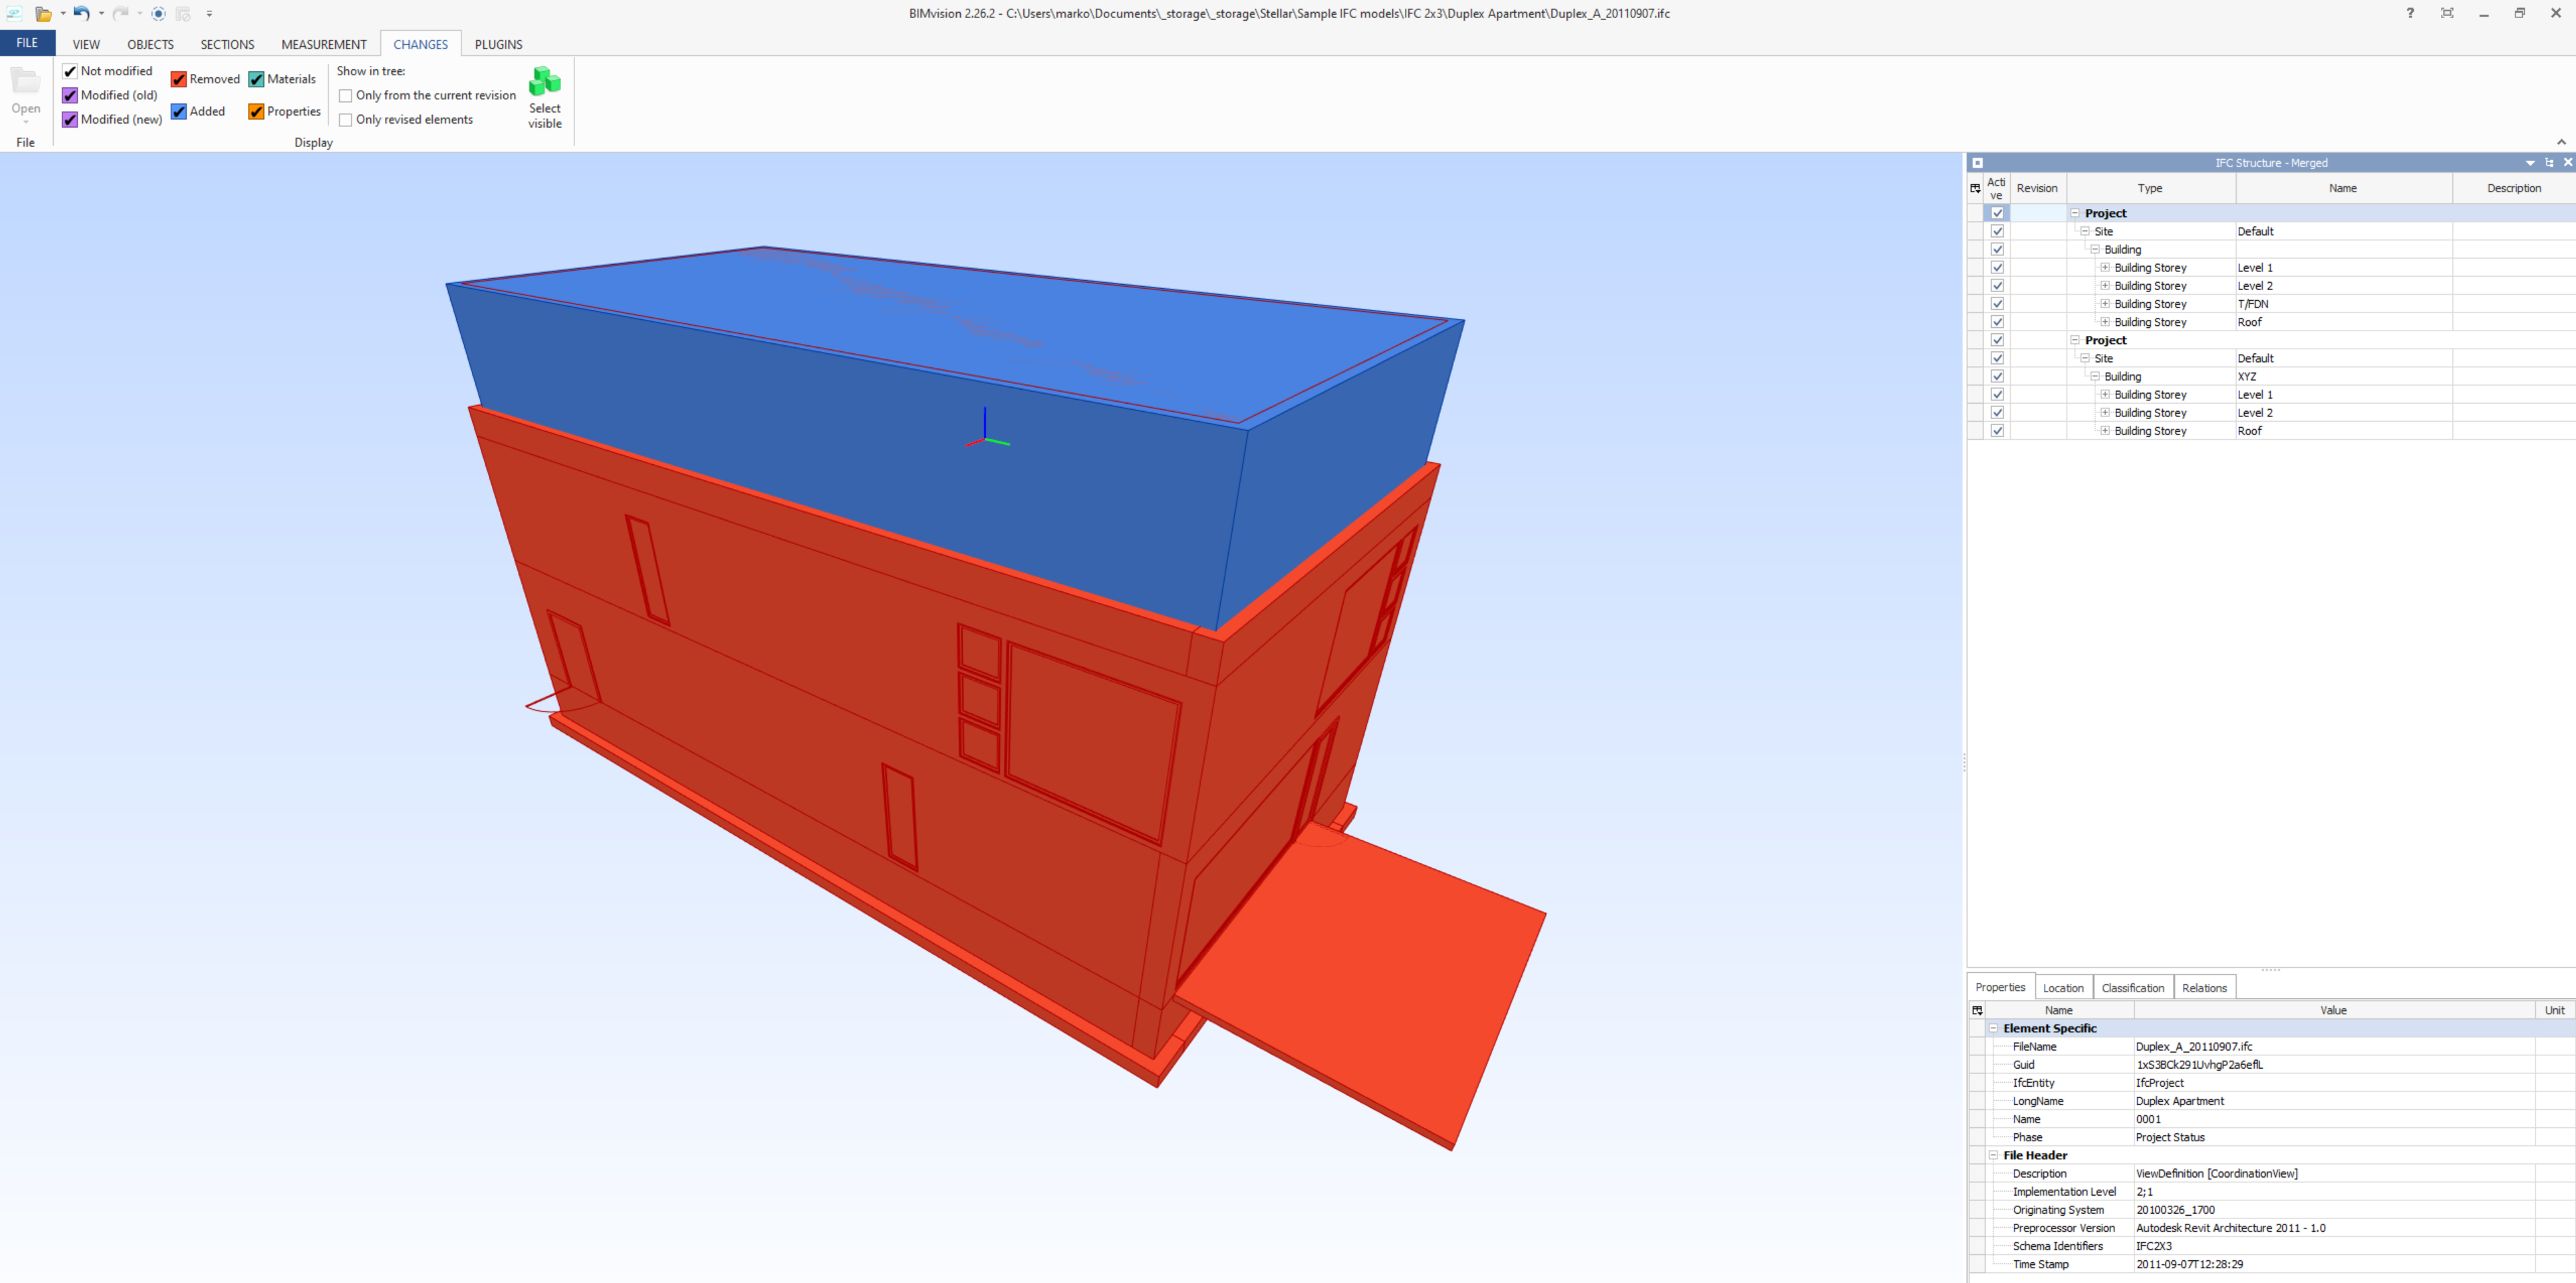Click the Name column header in IFC Structure
The image size is (2576, 1283).
[x=2342, y=188]
